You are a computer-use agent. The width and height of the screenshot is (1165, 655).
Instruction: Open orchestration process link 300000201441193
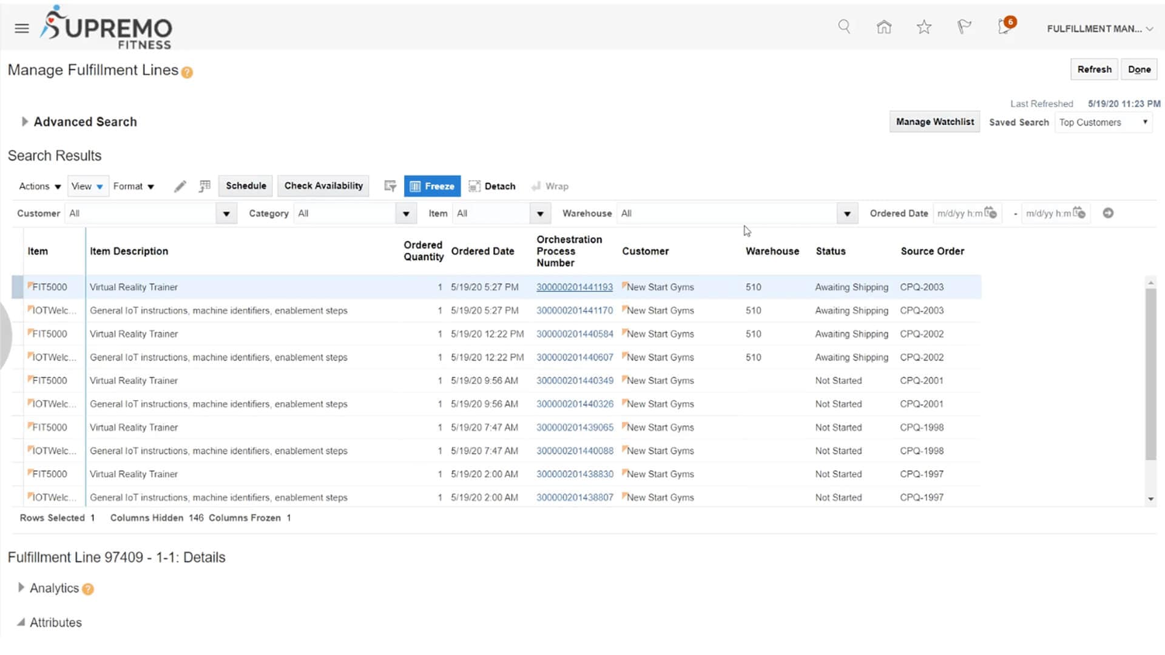575,286
